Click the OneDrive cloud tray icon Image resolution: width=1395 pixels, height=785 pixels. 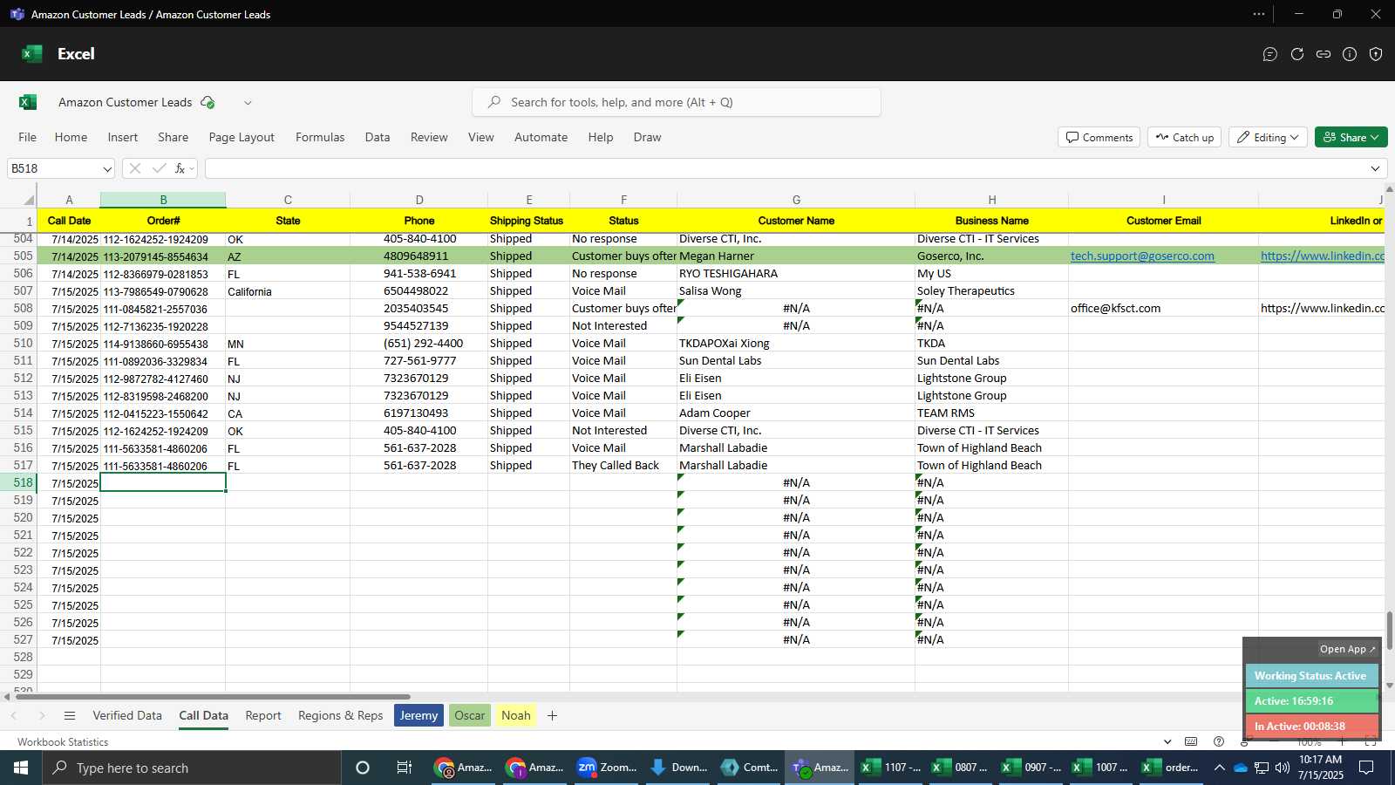coord(1240,768)
